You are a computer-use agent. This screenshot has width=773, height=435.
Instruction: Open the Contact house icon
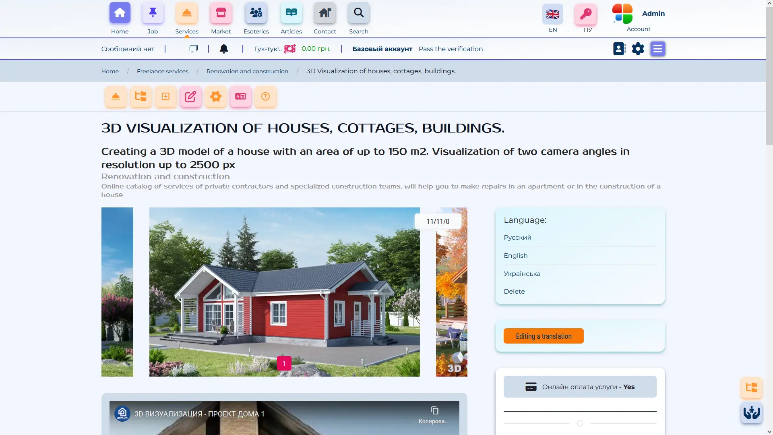pyautogui.click(x=325, y=13)
